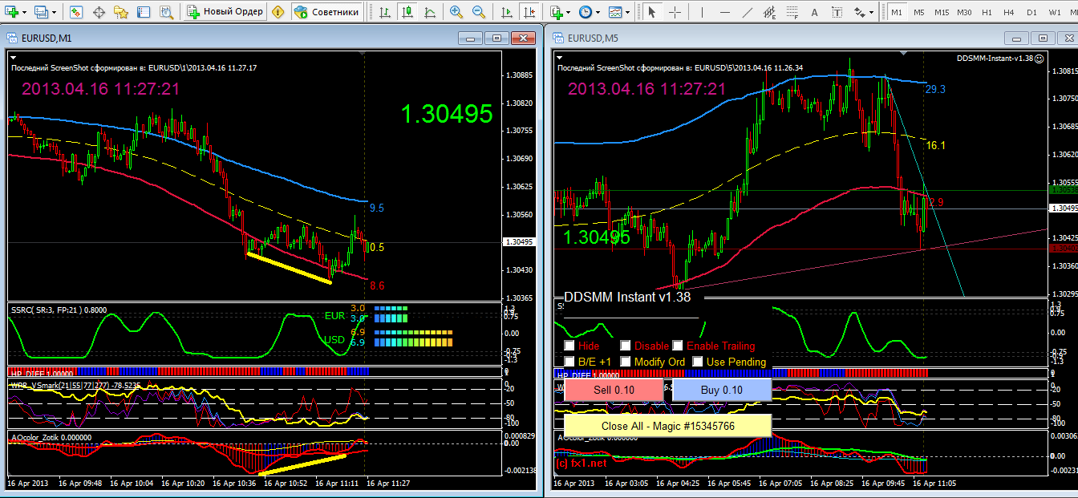Select the vertical line drawing tool
1078x498 pixels.
tap(702, 12)
